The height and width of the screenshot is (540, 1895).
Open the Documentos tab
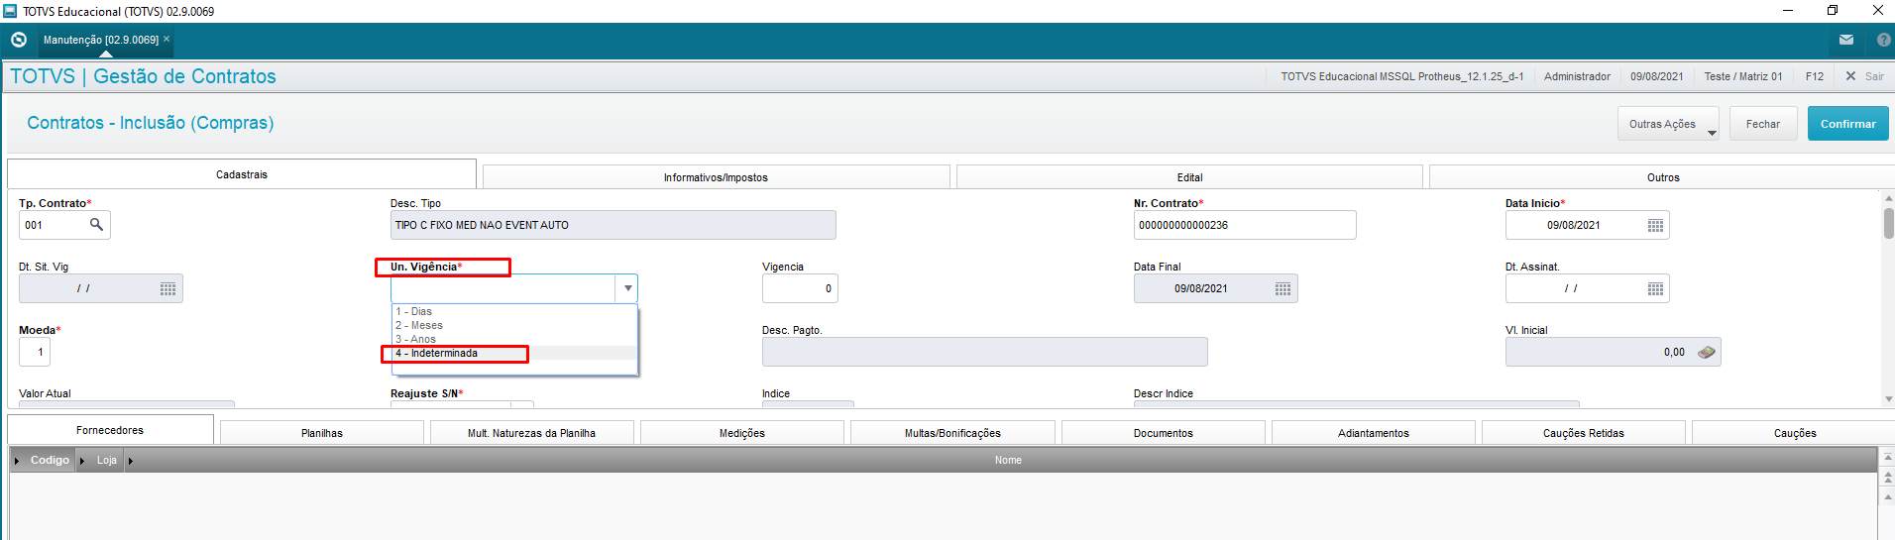(1164, 433)
